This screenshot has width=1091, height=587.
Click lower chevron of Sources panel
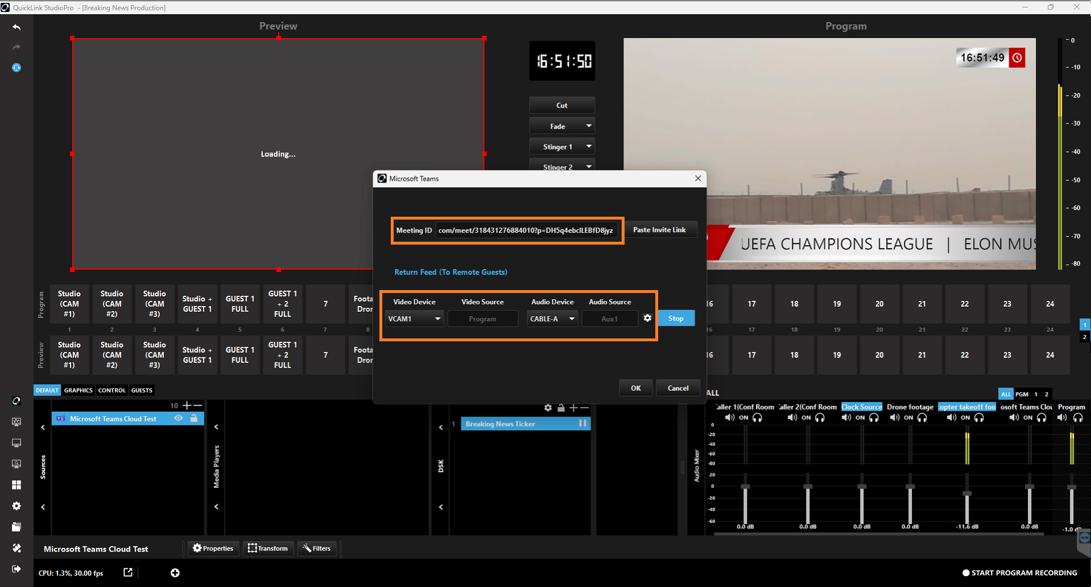43,507
